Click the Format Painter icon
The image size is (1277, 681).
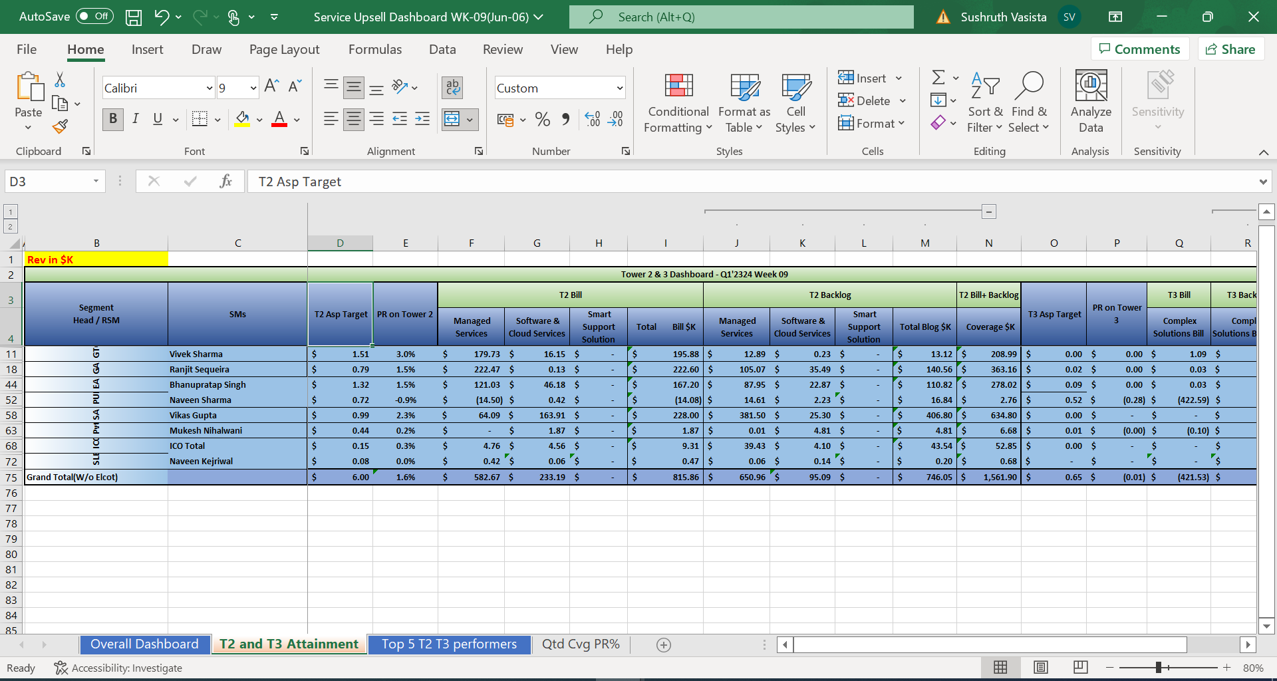[x=61, y=126]
